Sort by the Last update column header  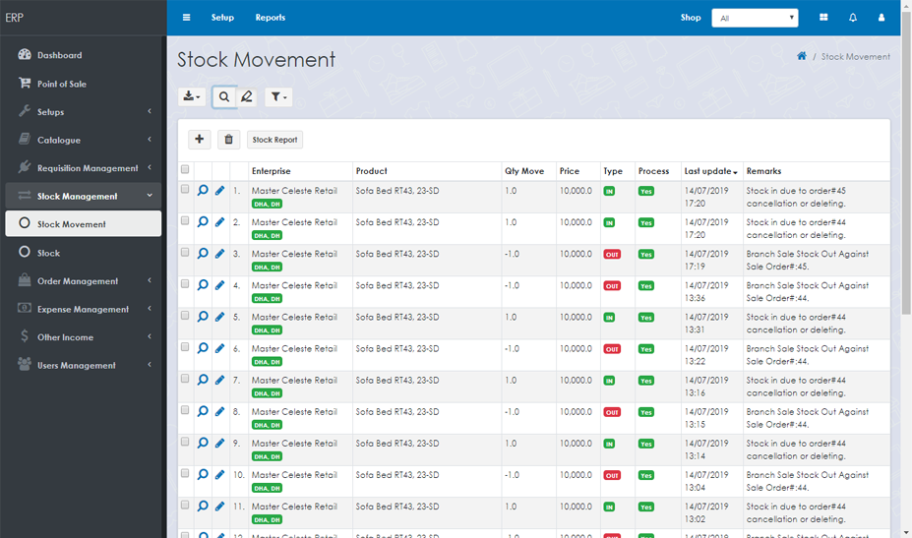click(710, 171)
